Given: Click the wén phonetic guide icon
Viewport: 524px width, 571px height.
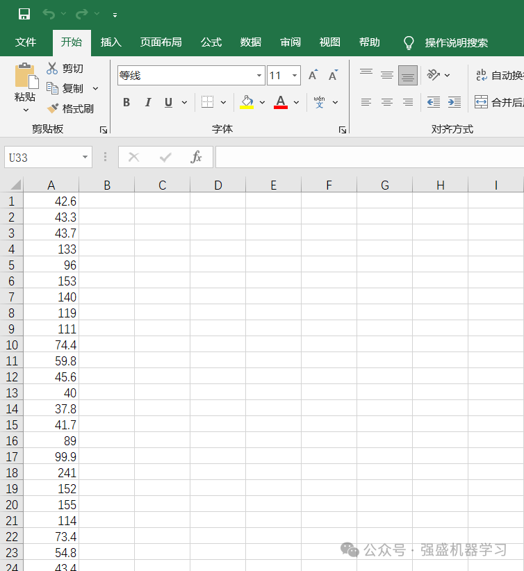Looking at the screenshot, I should coord(319,102).
